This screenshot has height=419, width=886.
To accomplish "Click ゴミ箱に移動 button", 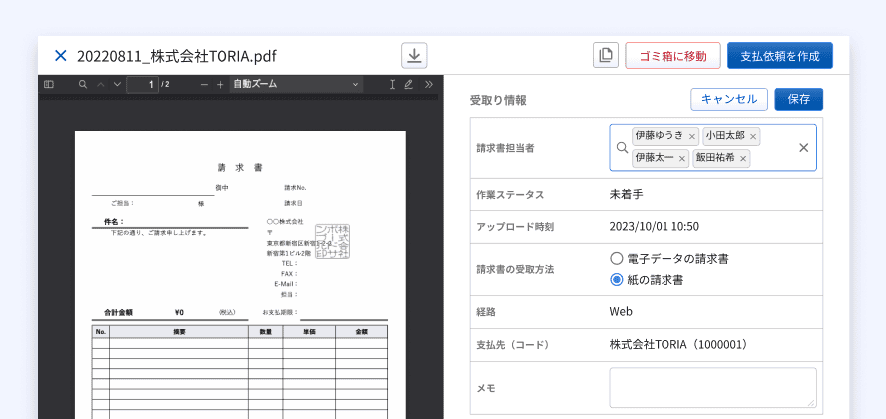I will 672,55.
